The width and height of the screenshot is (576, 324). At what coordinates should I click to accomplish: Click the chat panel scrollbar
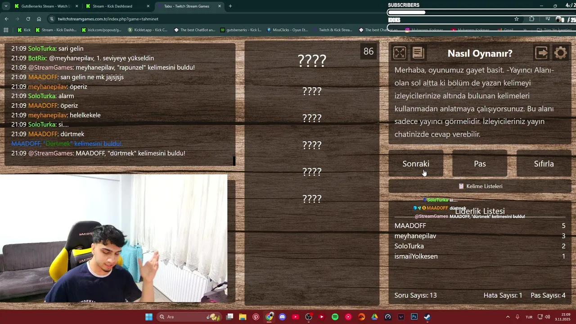point(234,161)
